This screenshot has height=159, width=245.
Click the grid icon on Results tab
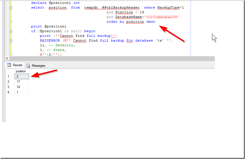(9, 65)
